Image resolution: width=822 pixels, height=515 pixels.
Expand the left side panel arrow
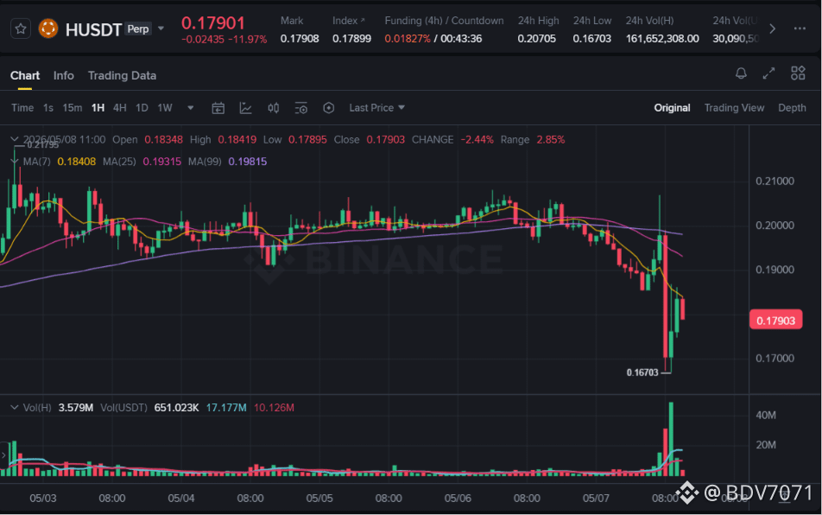(x=3, y=455)
